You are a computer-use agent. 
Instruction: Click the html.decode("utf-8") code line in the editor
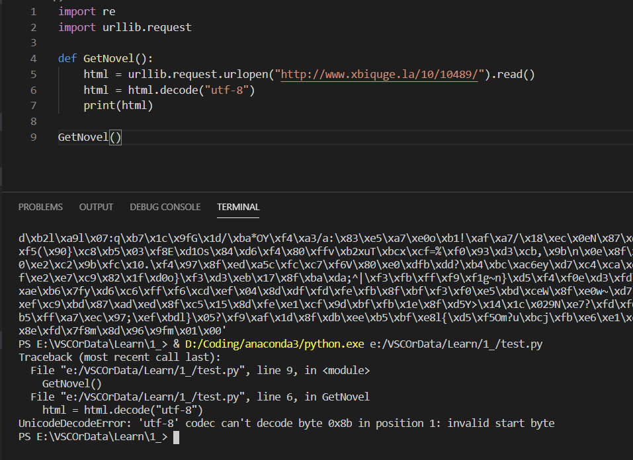(169, 90)
